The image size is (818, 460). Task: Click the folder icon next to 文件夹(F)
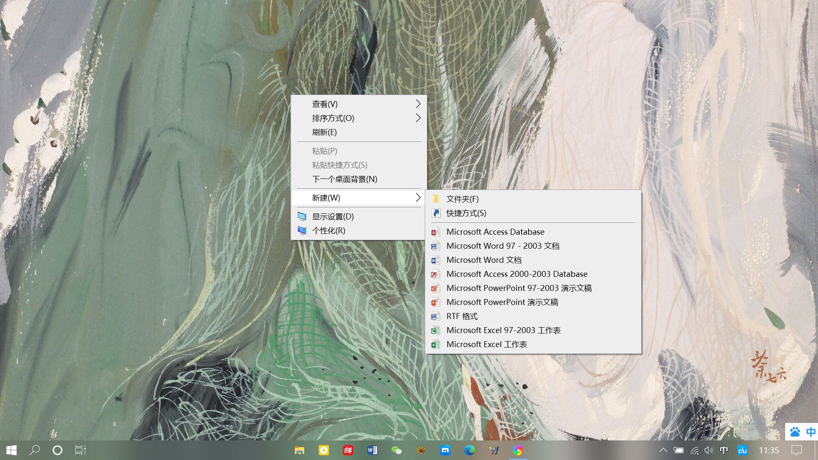pos(435,199)
